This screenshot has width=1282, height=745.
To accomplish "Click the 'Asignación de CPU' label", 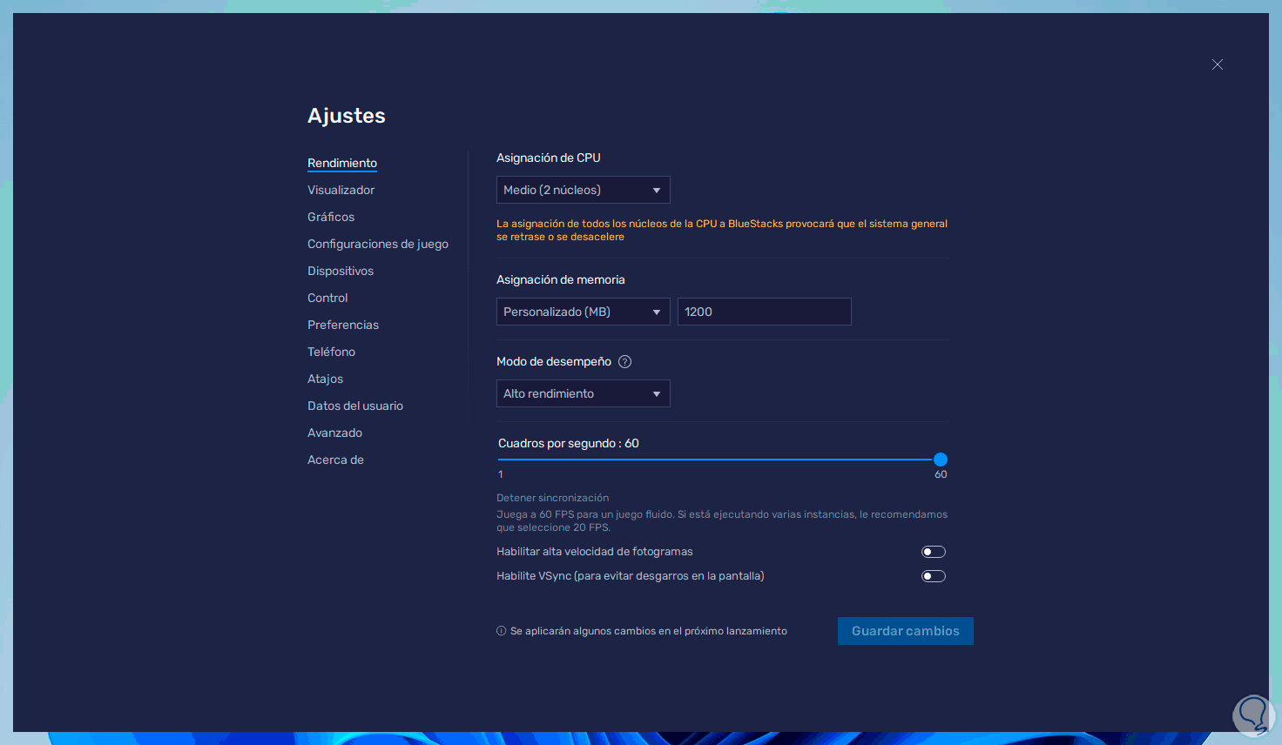I will (x=549, y=158).
